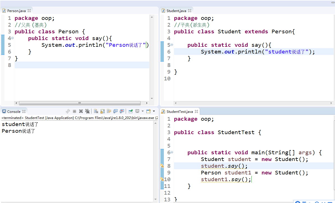Click "Person说话了" line in Console output
The image size is (335, 203).
(x=18, y=131)
